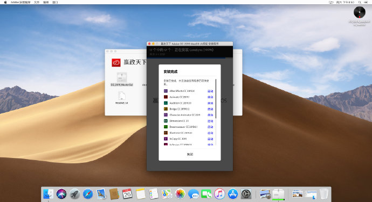Image resolution: width=372 pixels, height=202 pixels.
Task: Click the installation progress bar
Action: [190, 57]
